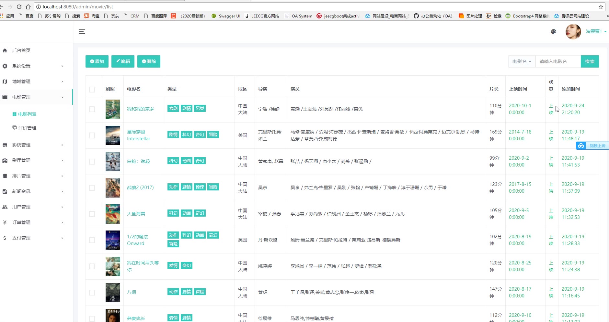Open the 淘宝 bookmark
This screenshot has width=609, height=322.
coord(92,16)
